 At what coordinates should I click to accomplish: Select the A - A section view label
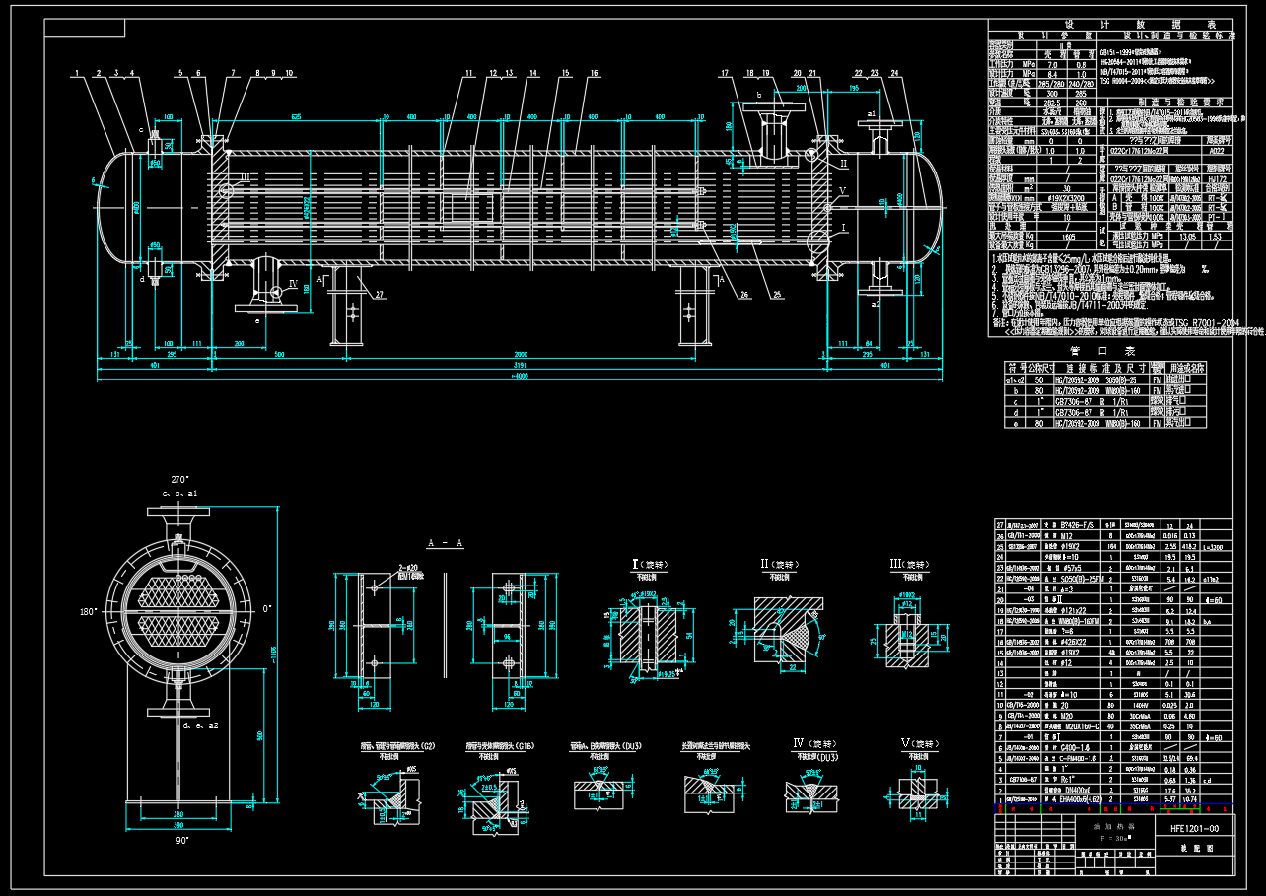(445, 543)
